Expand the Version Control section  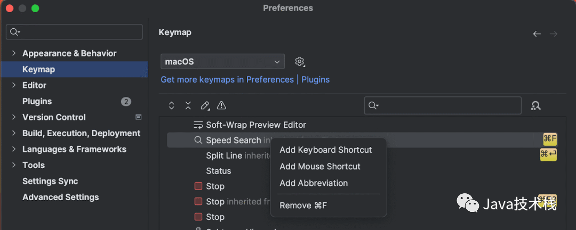14,117
